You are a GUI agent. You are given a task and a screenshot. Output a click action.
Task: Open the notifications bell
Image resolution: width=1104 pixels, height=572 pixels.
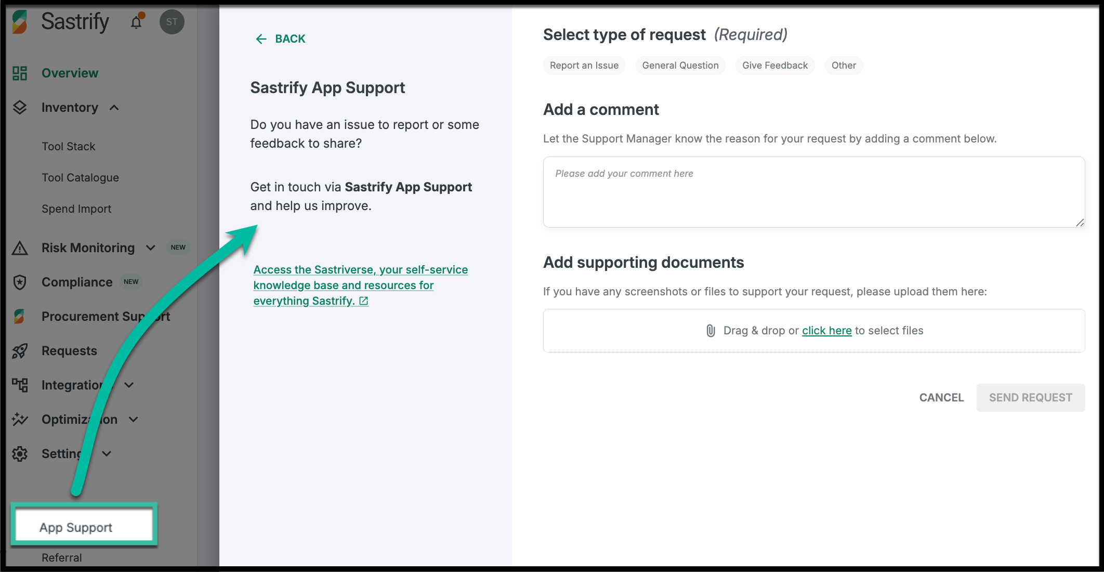[x=136, y=22]
